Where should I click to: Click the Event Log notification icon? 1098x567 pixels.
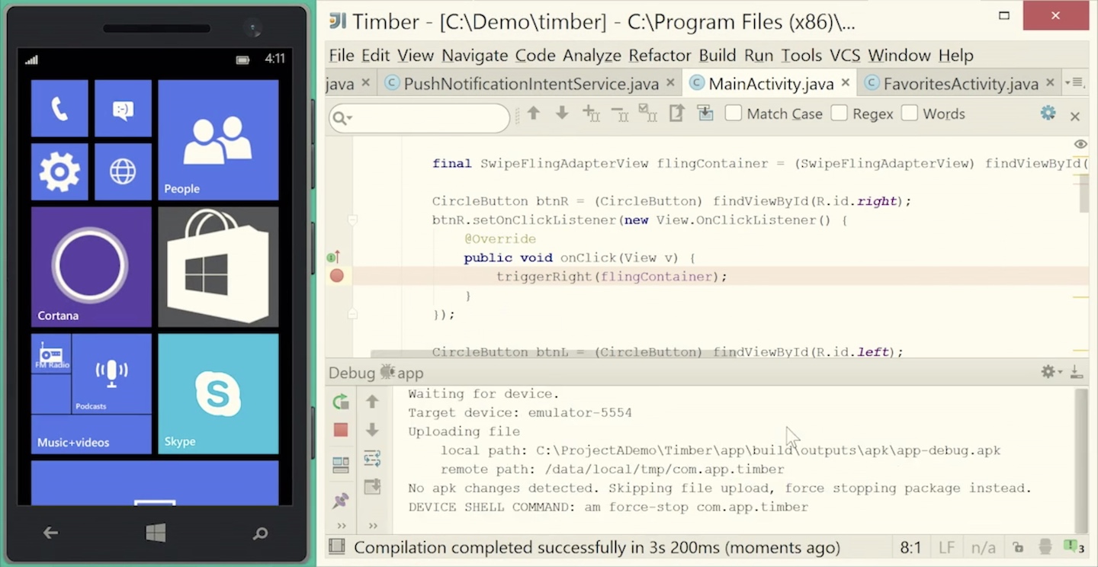1070,546
